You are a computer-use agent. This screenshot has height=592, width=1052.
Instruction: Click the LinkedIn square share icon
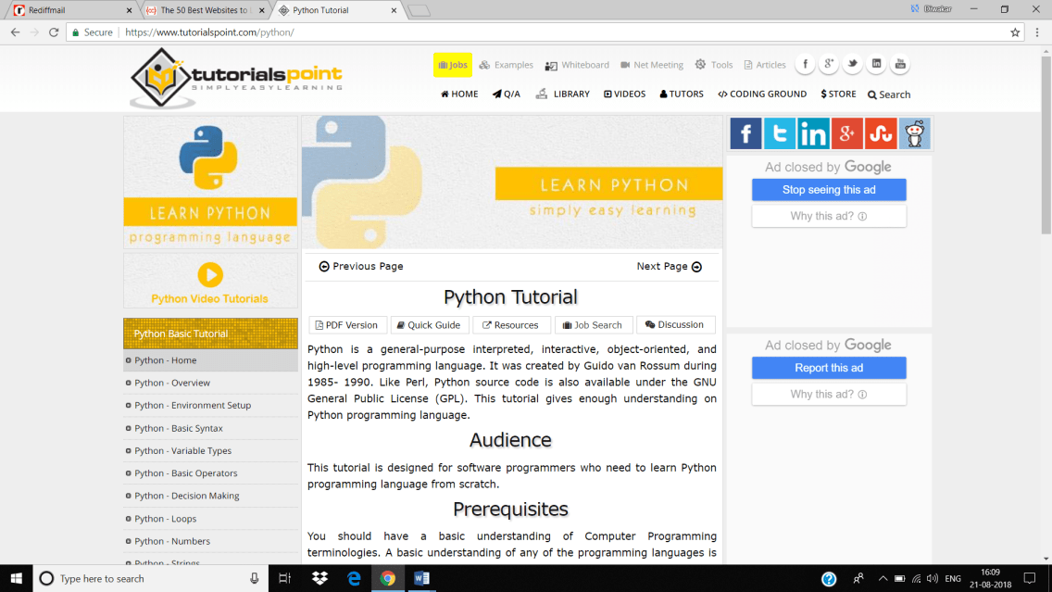click(812, 133)
